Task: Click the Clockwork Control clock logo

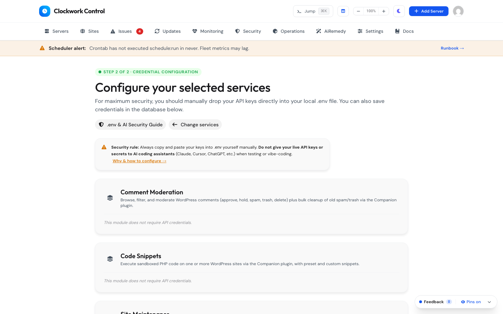Action: [x=45, y=11]
